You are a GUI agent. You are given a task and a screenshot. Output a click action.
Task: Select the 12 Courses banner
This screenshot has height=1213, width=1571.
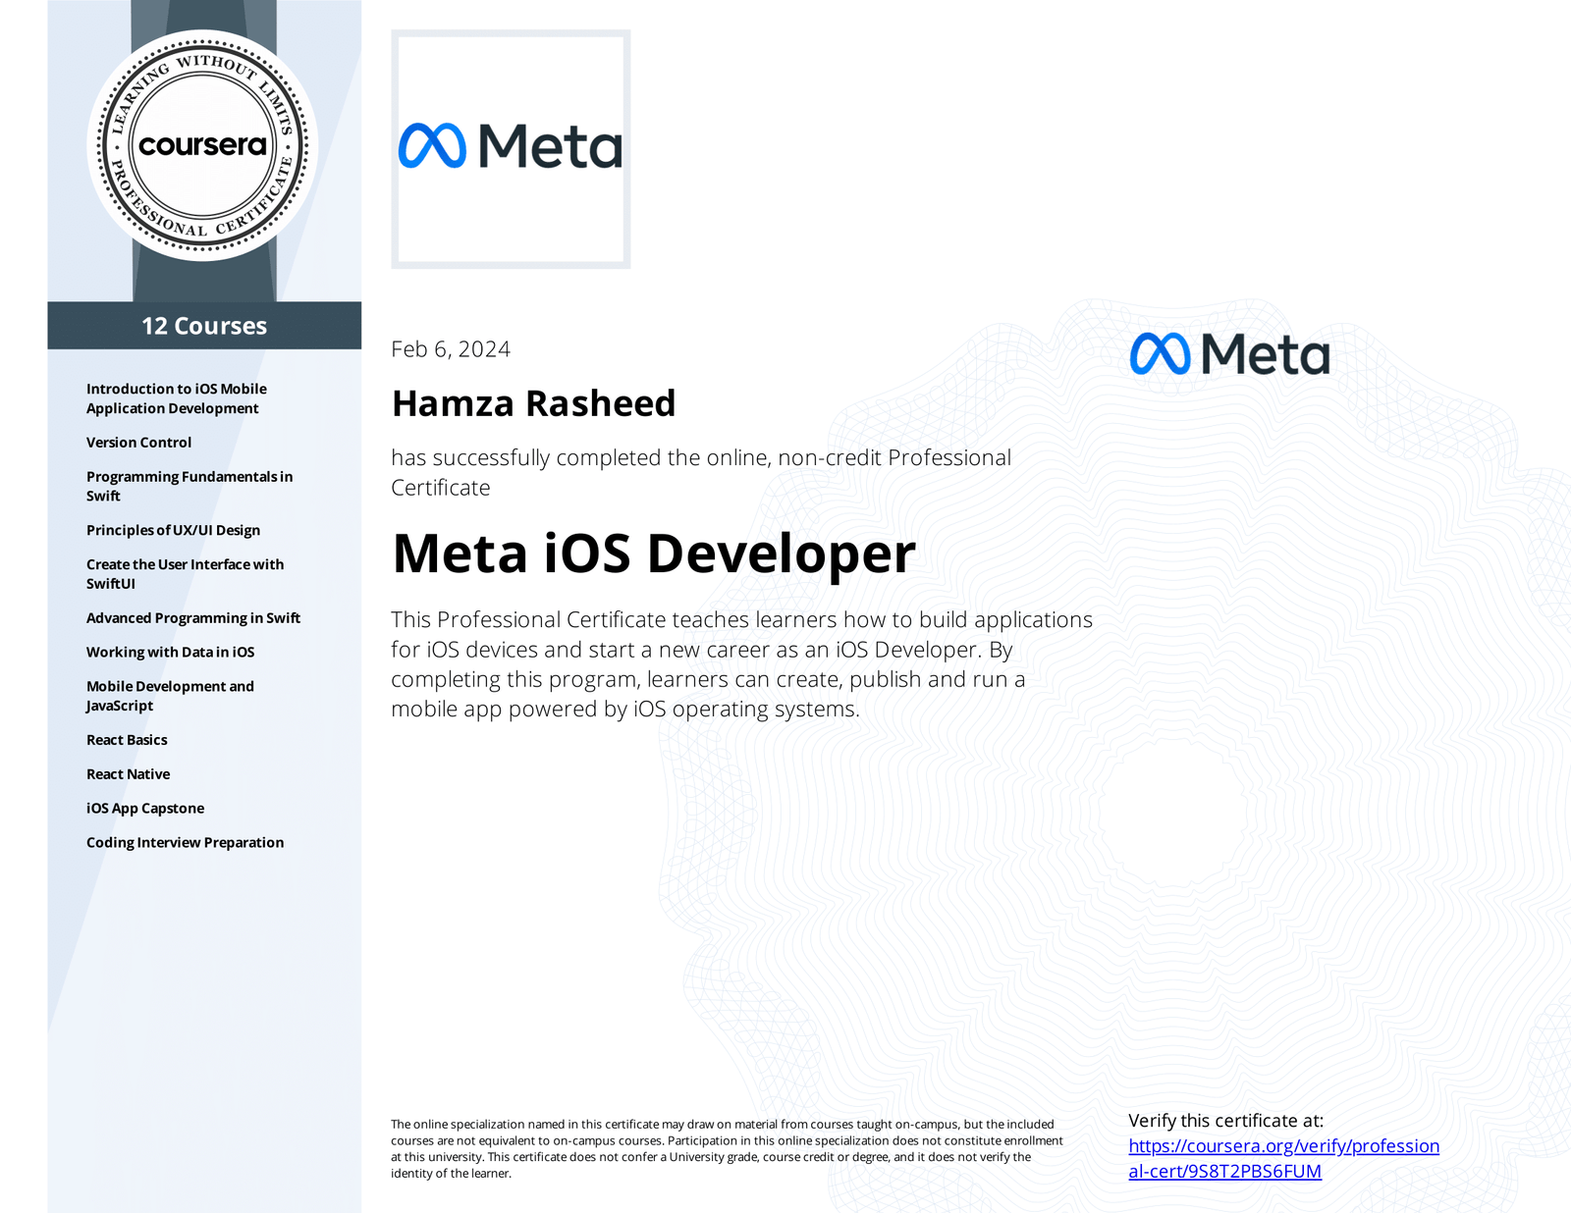tap(203, 326)
